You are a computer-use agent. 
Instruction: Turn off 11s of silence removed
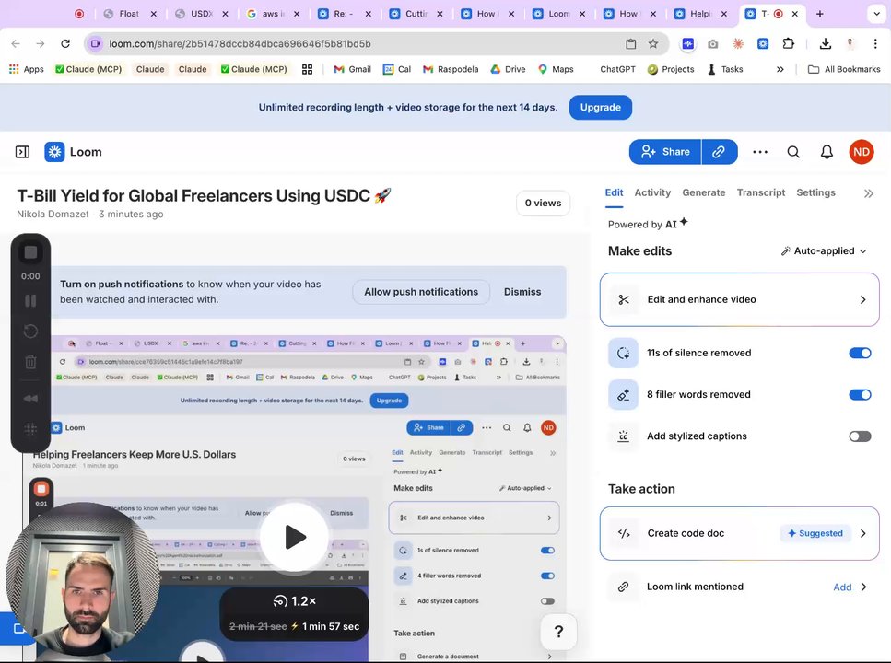click(860, 353)
